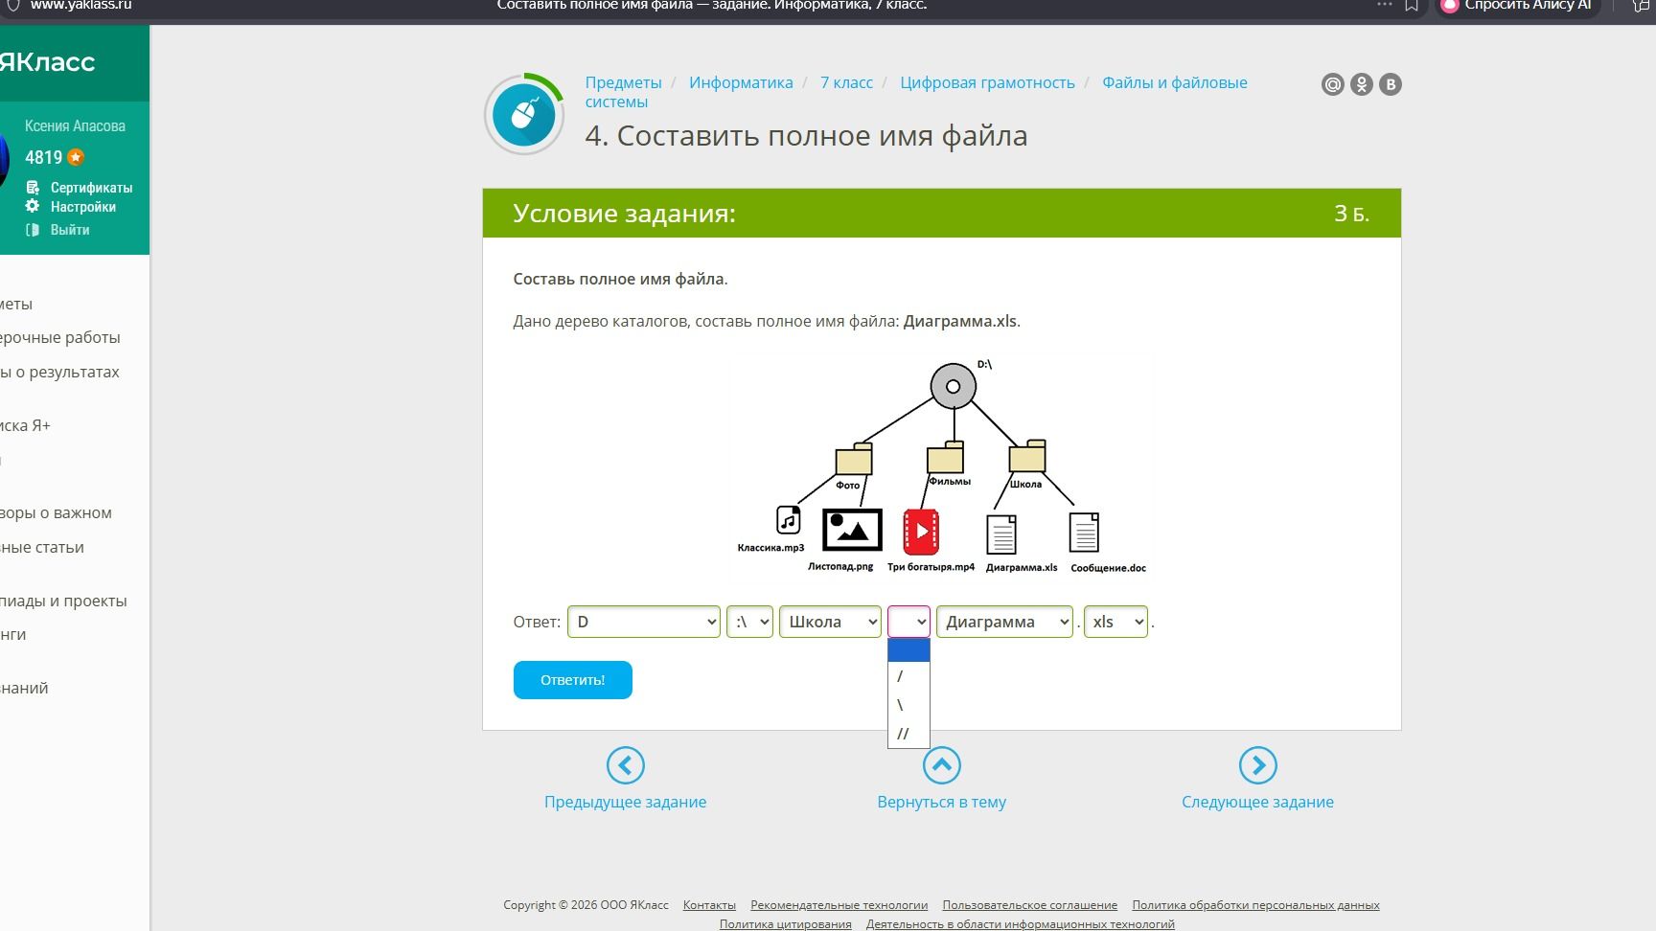This screenshot has width=1656, height=931.
Task: Share via the VK icon
Action: (x=1390, y=84)
